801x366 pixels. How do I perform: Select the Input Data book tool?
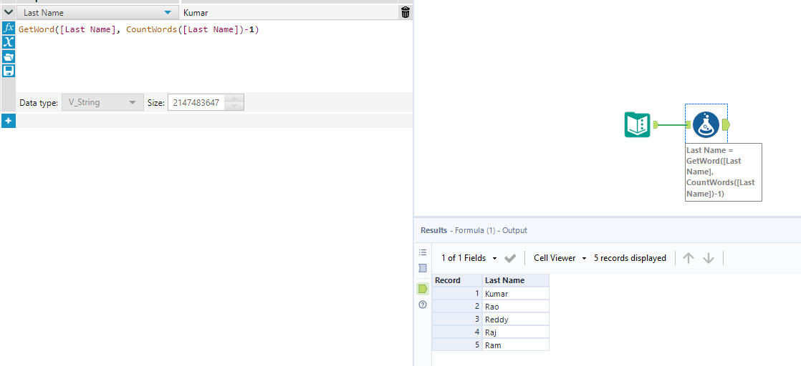click(x=638, y=125)
